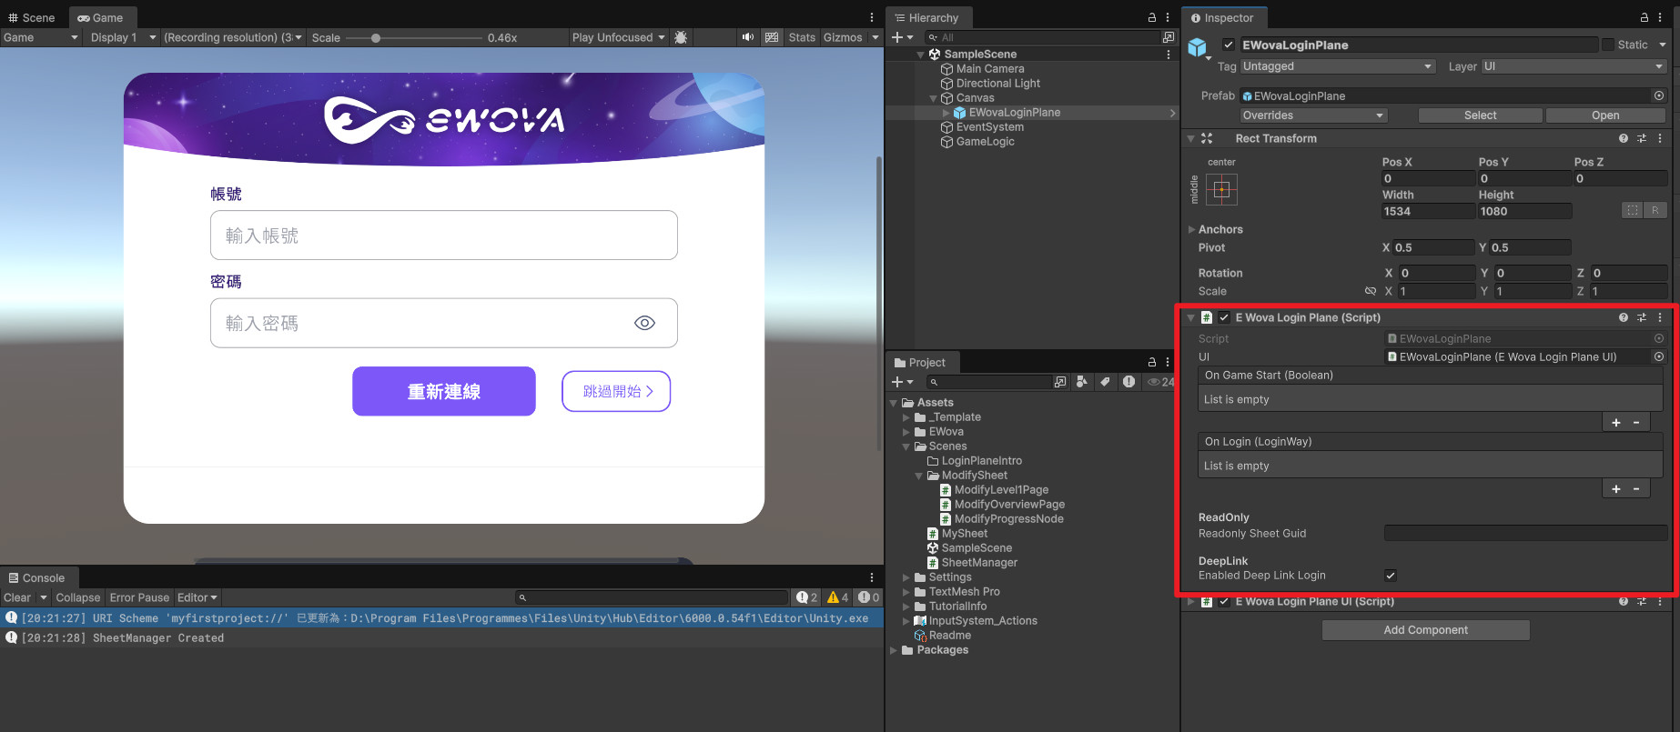
Task: Select the Console tab
Action: click(x=37, y=577)
